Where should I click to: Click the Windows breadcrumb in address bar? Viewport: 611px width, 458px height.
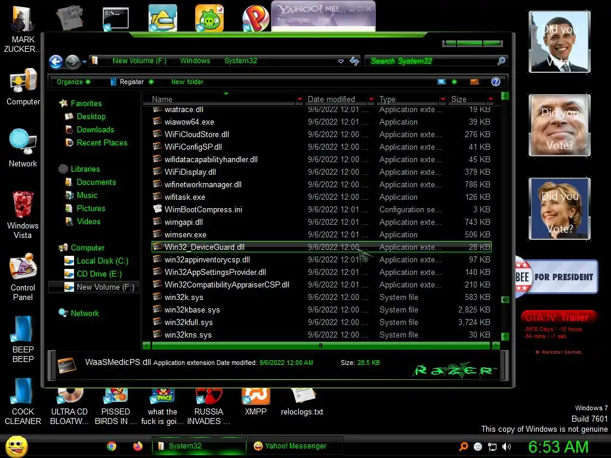pyautogui.click(x=195, y=61)
